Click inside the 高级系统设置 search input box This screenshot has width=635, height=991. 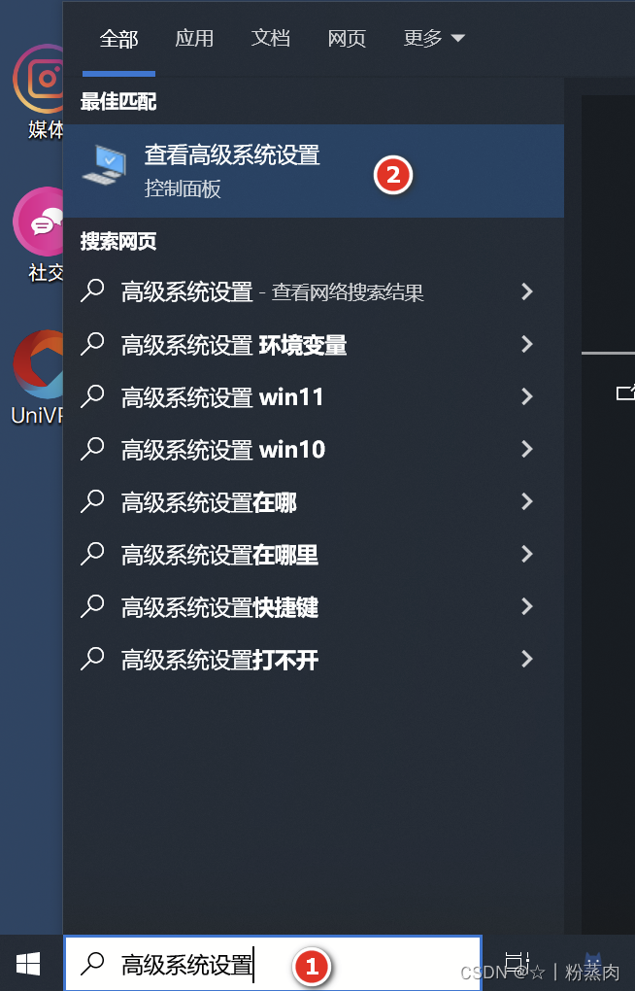point(273,964)
